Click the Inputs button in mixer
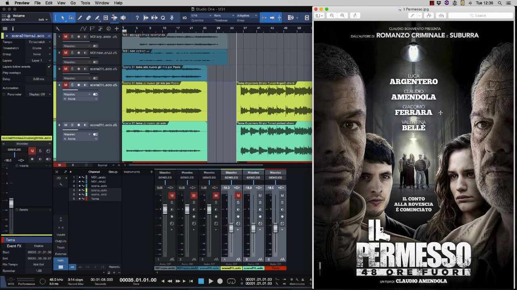517x290 pixels. click(x=61, y=234)
